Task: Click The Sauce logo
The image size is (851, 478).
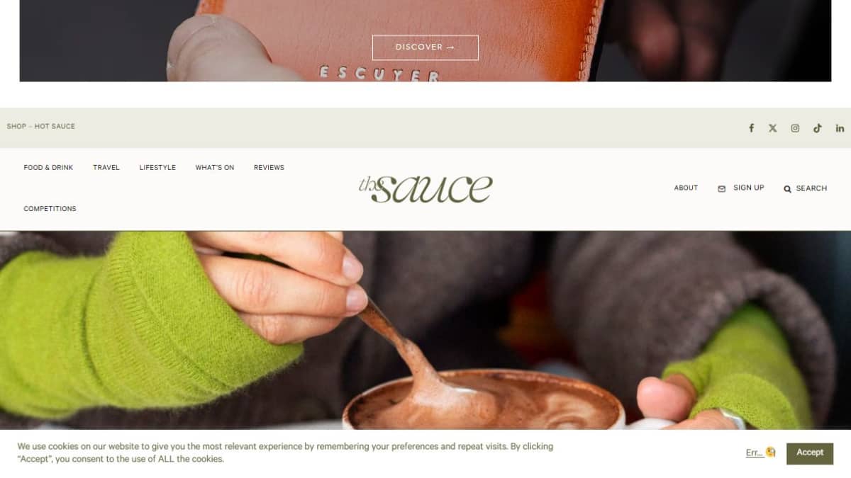Action: [425, 188]
